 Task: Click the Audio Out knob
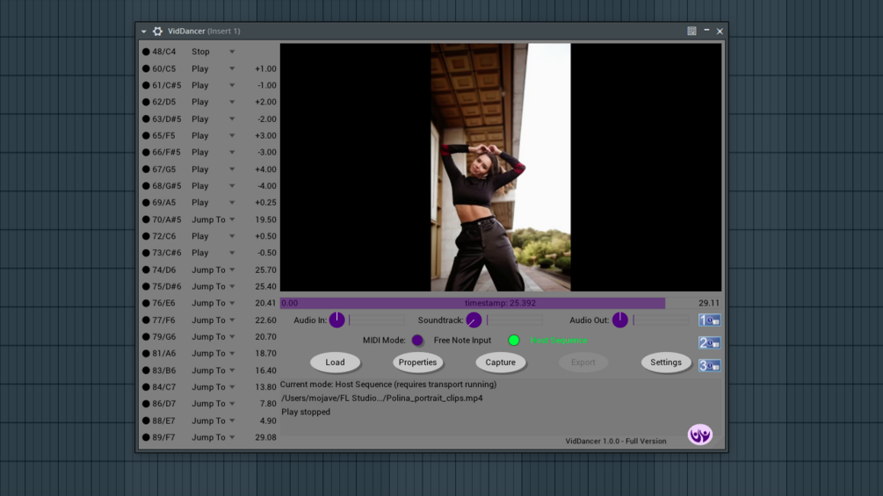[x=620, y=320]
